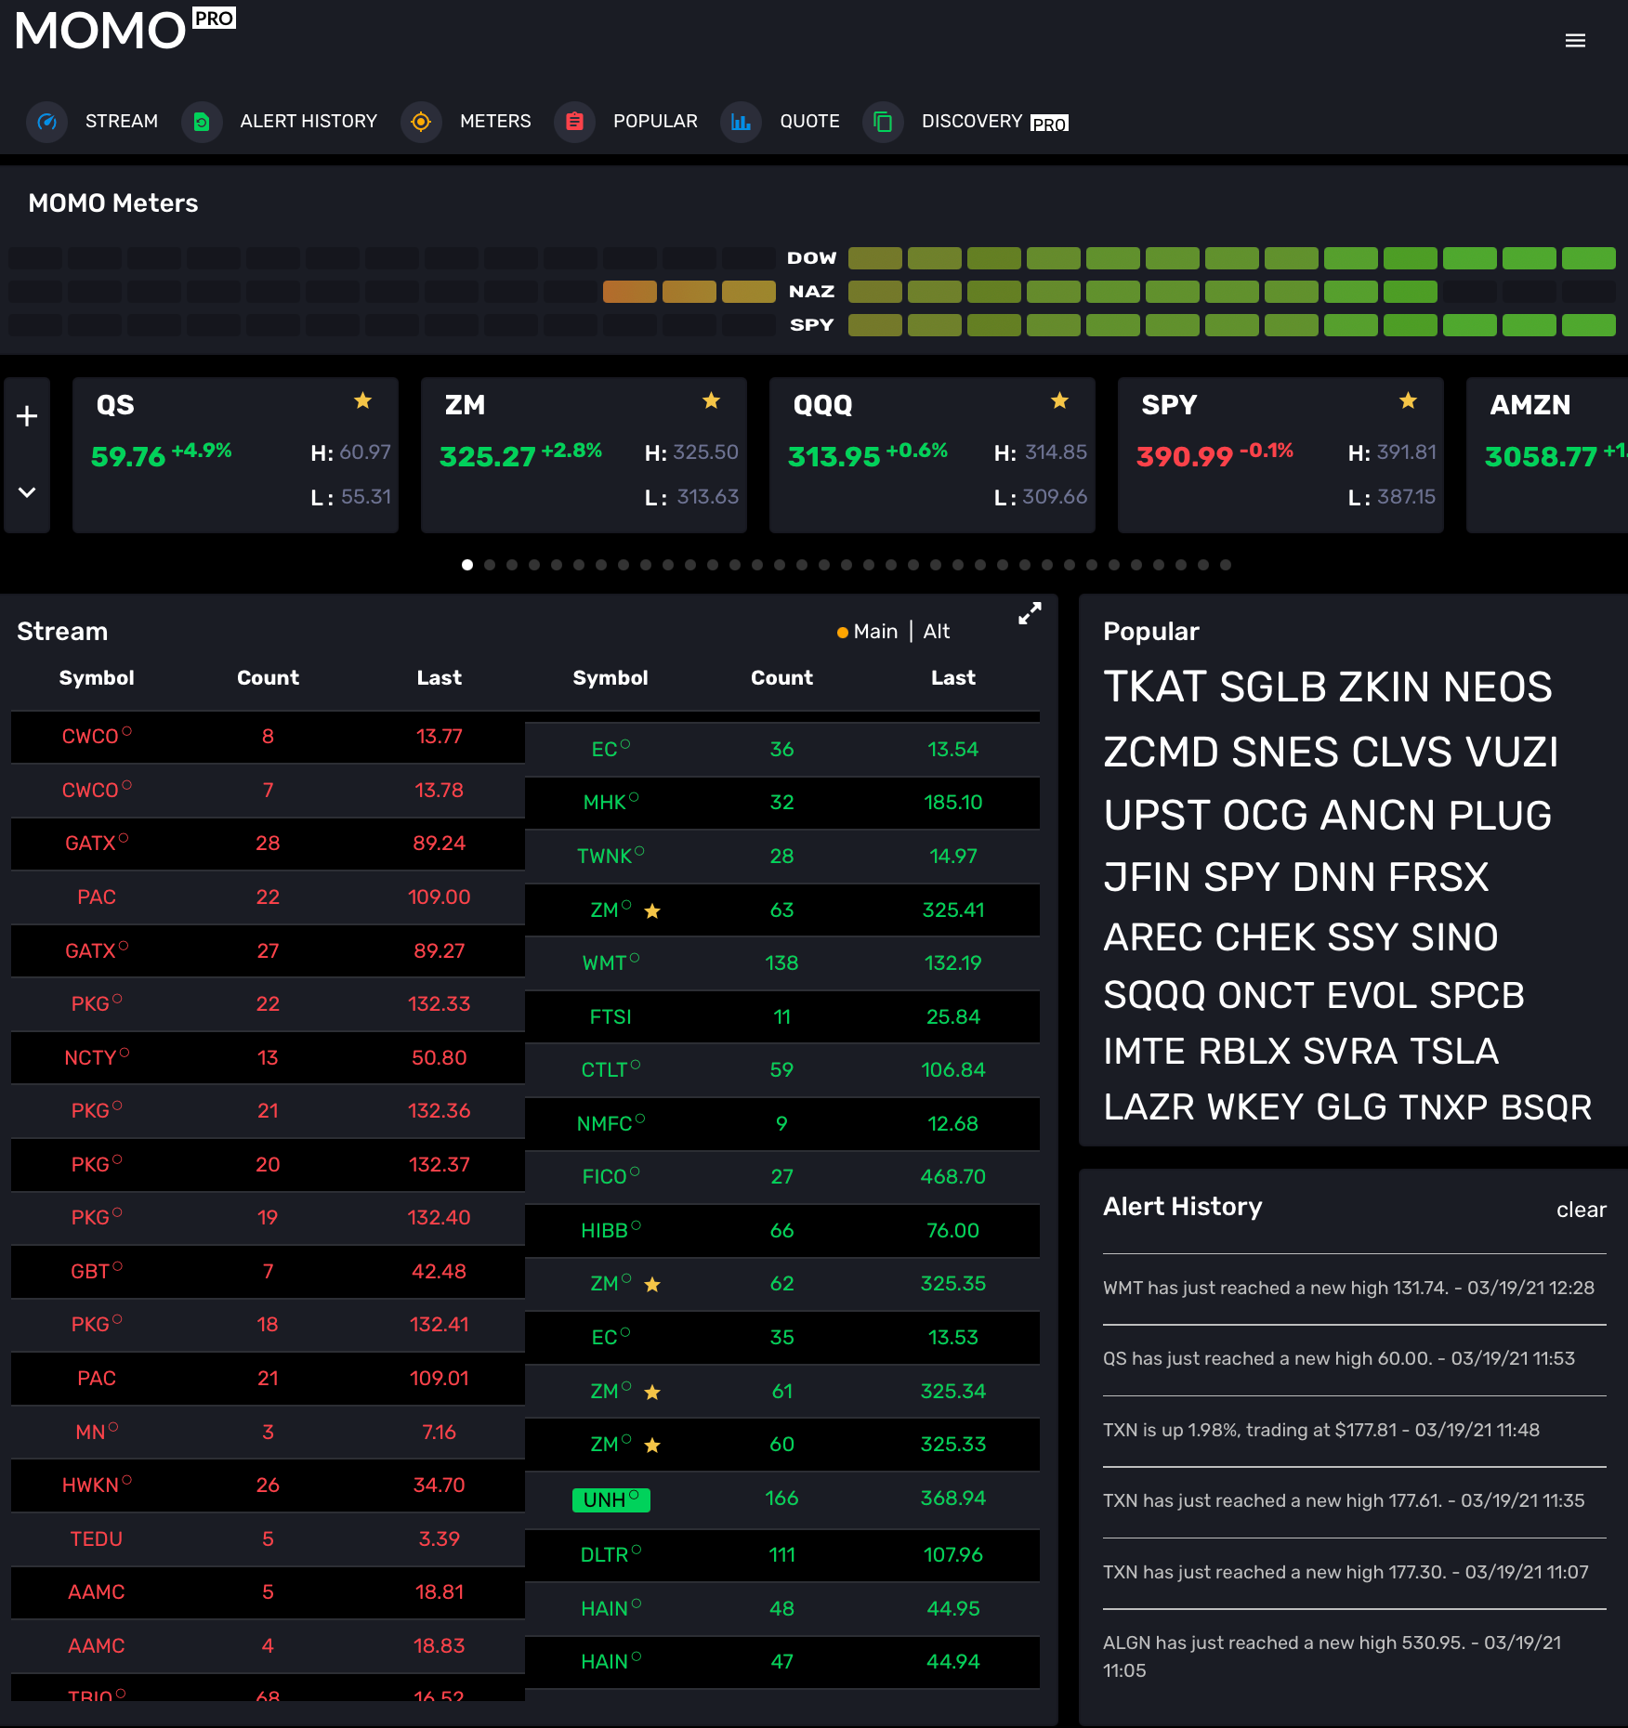Toggle favorite star on ZM card
1628x1728 pixels.
[x=711, y=400]
